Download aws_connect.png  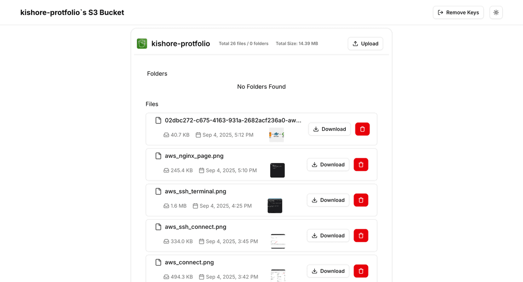click(328, 271)
